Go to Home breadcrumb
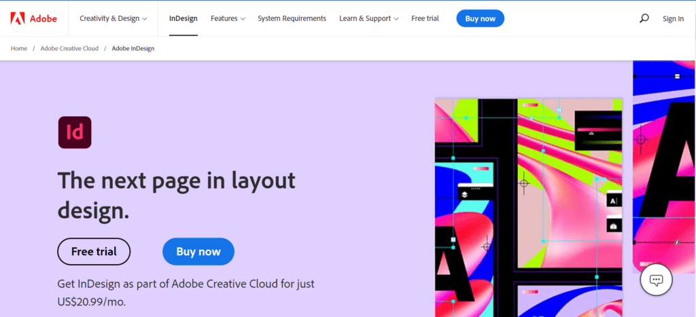Screen dimensions: 696x317 tap(18, 48)
